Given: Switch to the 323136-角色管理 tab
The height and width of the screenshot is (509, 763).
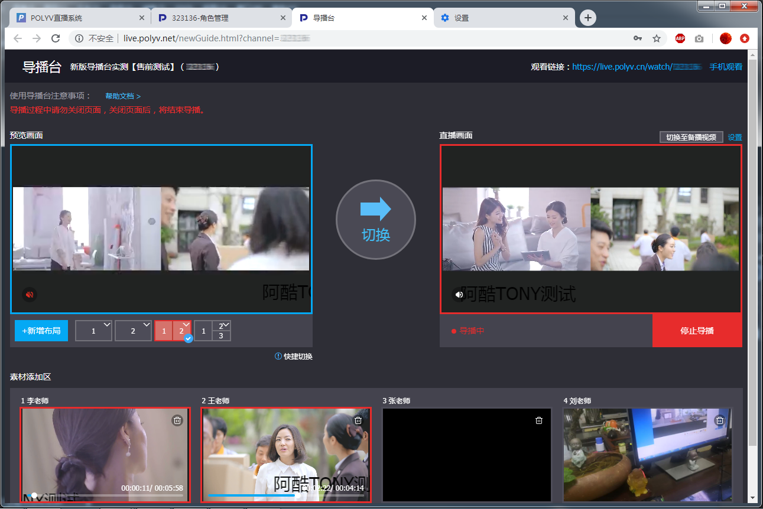Looking at the screenshot, I should [x=221, y=18].
